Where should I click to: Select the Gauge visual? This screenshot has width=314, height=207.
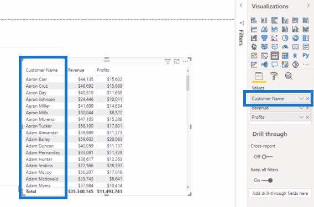[x=285, y=47]
